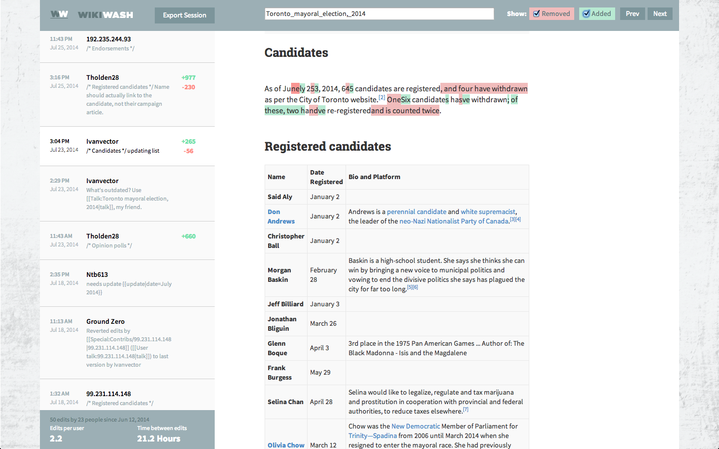Click the Frank Burgess name cell
Screen dimensions: 719x449
286,373
